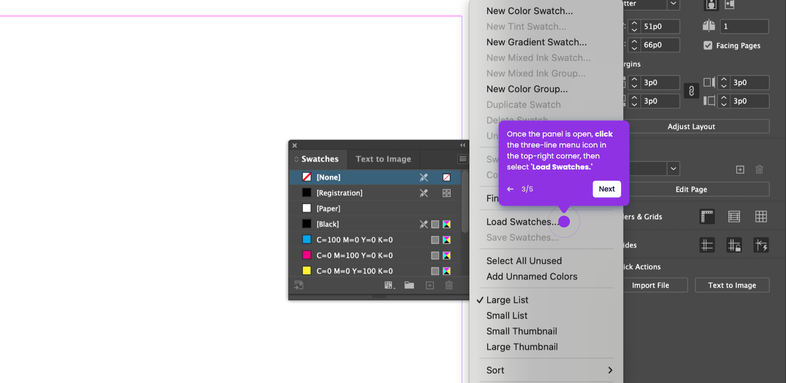Select the checked Large List option

click(507, 300)
